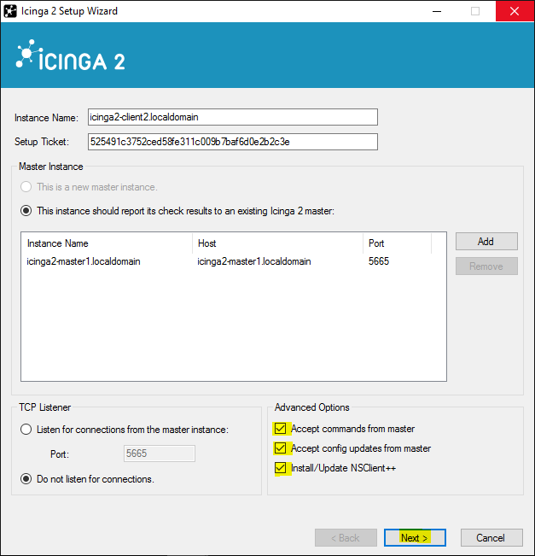The height and width of the screenshot is (556, 535).
Task: Click the Add button
Action: [486, 242]
